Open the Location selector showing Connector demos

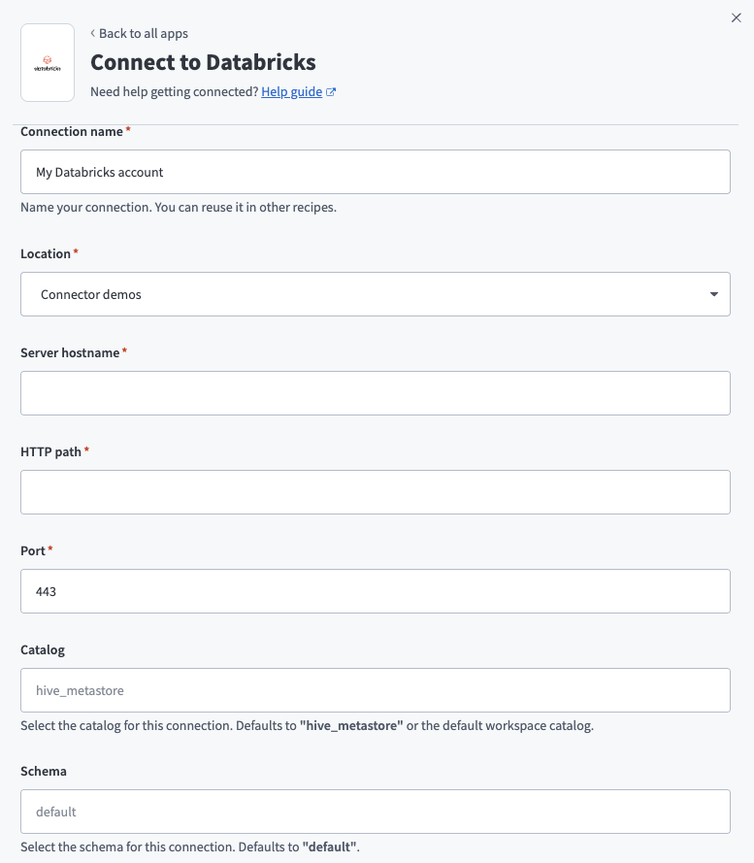[376, 293]
